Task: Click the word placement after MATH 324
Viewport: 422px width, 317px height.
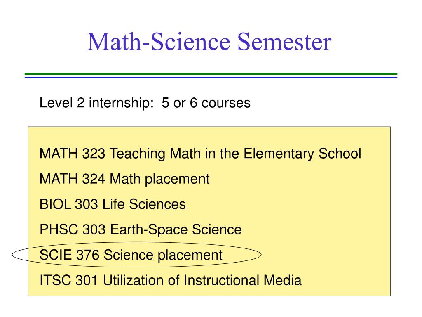Action: 177,180
